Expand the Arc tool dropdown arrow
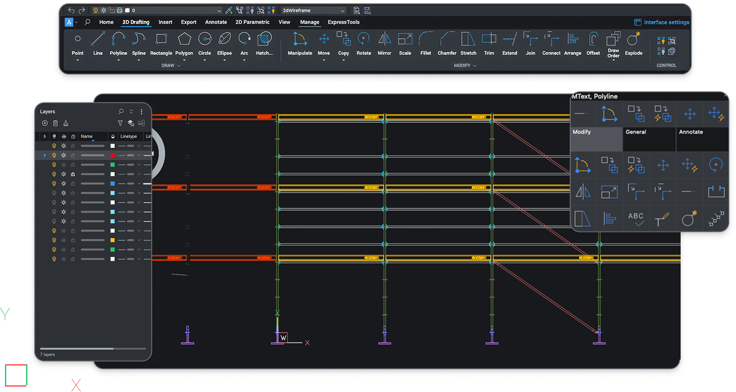Image resolution: width=736 pixels, height=392 pixels. click(x=244, y=60)
